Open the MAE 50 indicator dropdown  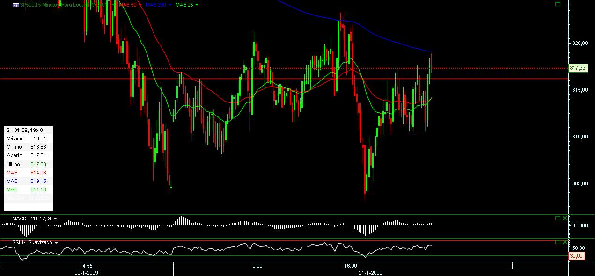[x=140, y=5]
